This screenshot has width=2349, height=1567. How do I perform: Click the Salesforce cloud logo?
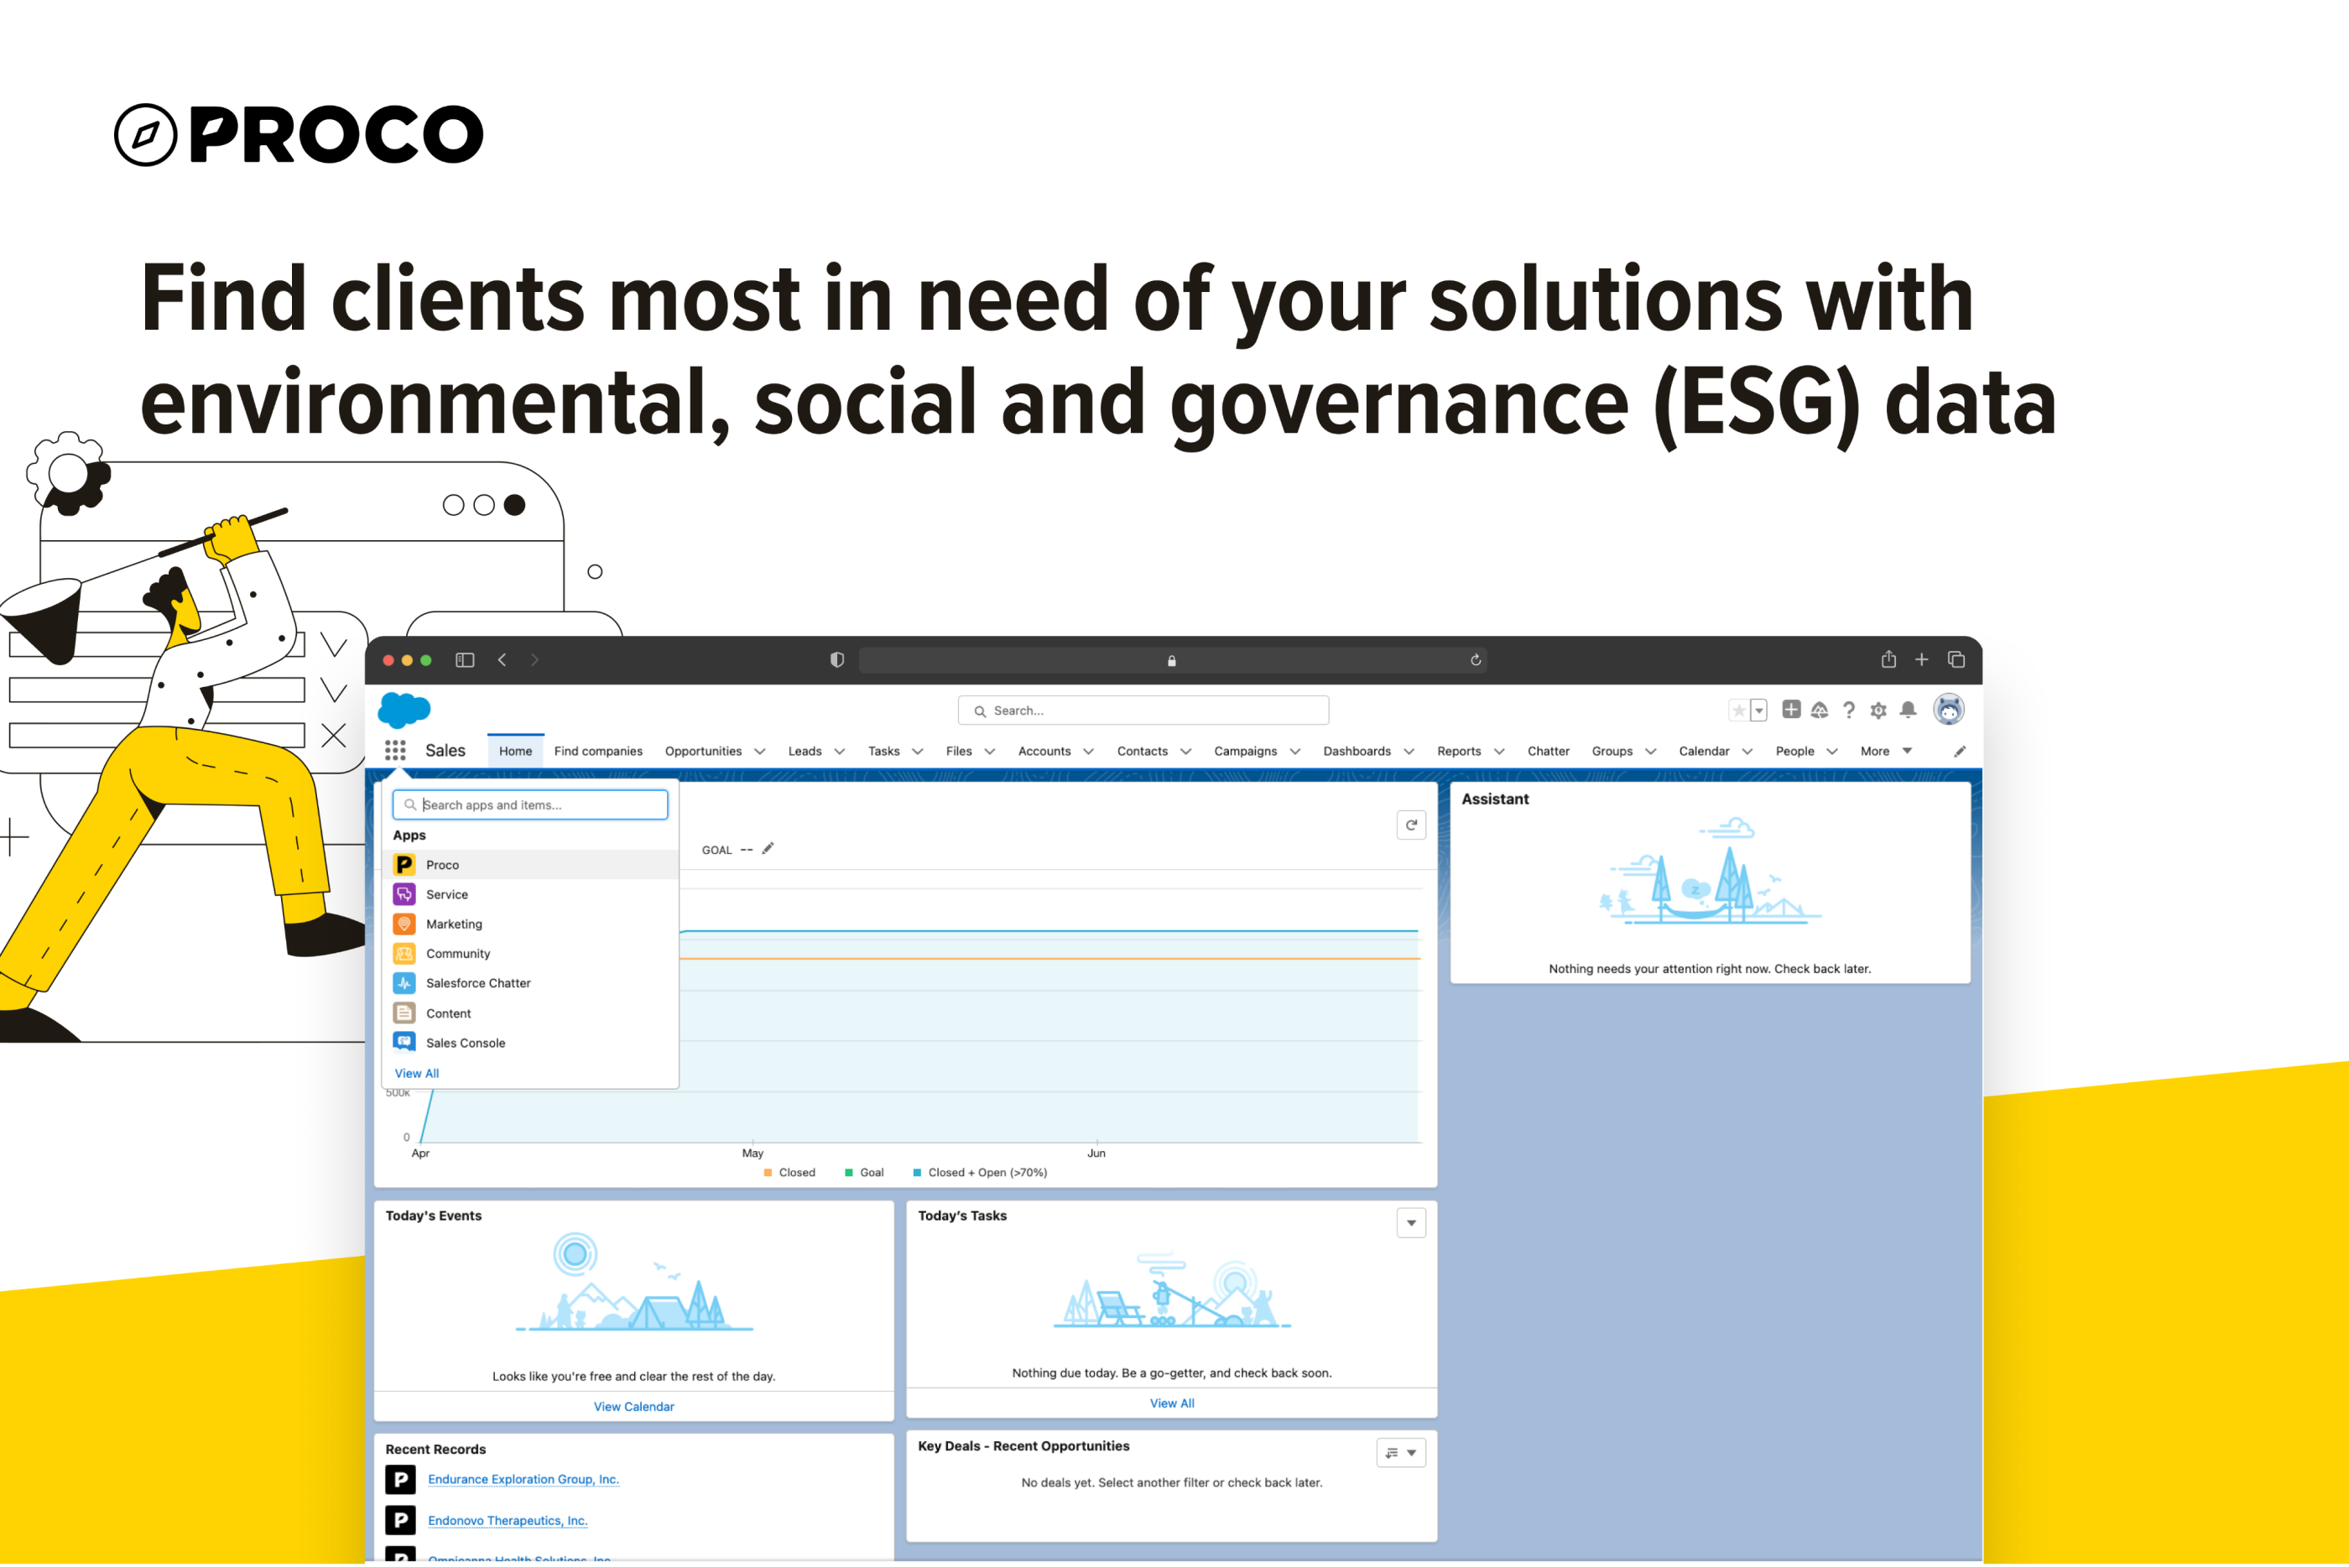404,710
